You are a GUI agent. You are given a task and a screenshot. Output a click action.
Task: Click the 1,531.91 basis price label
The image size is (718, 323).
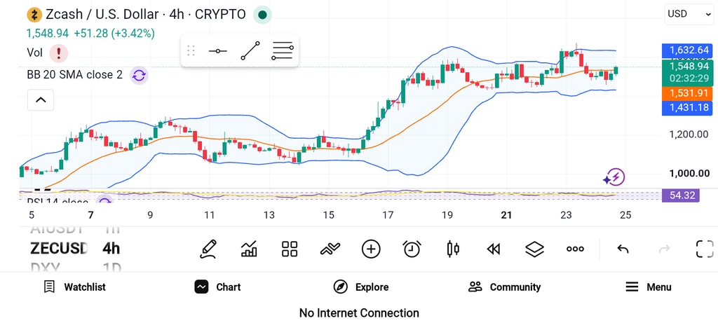tap(689, 94)
